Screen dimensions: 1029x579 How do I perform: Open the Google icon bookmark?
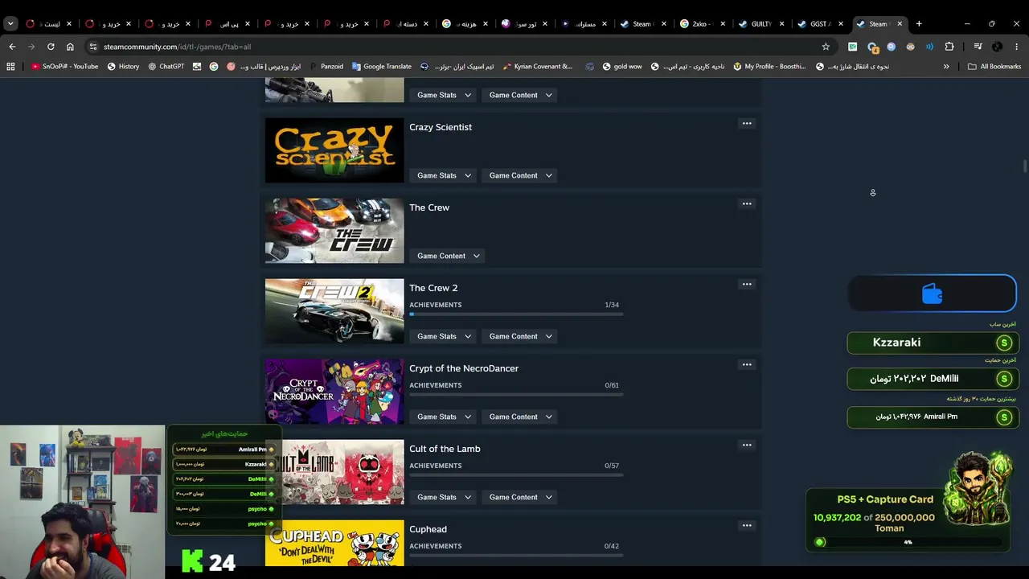[x=214, y=67]
